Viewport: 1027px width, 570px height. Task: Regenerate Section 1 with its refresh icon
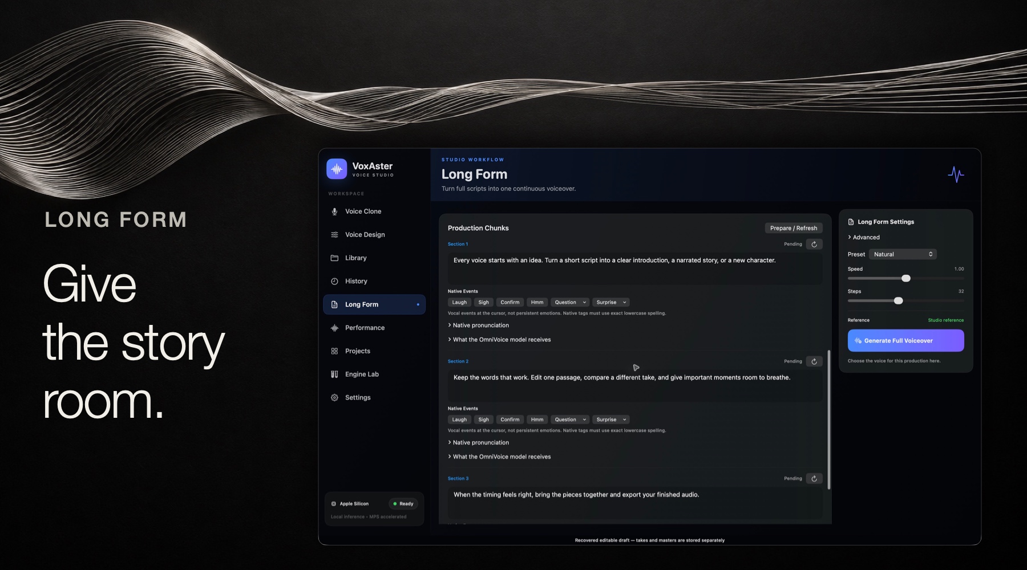click(x=814, y=245)
